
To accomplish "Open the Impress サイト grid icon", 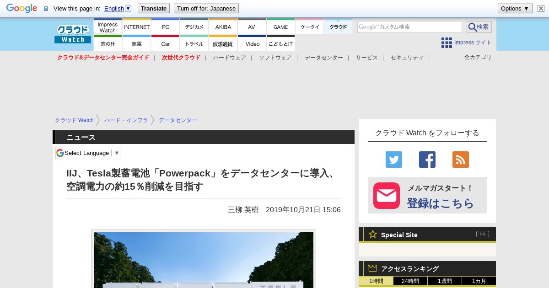I will [447, 43].
